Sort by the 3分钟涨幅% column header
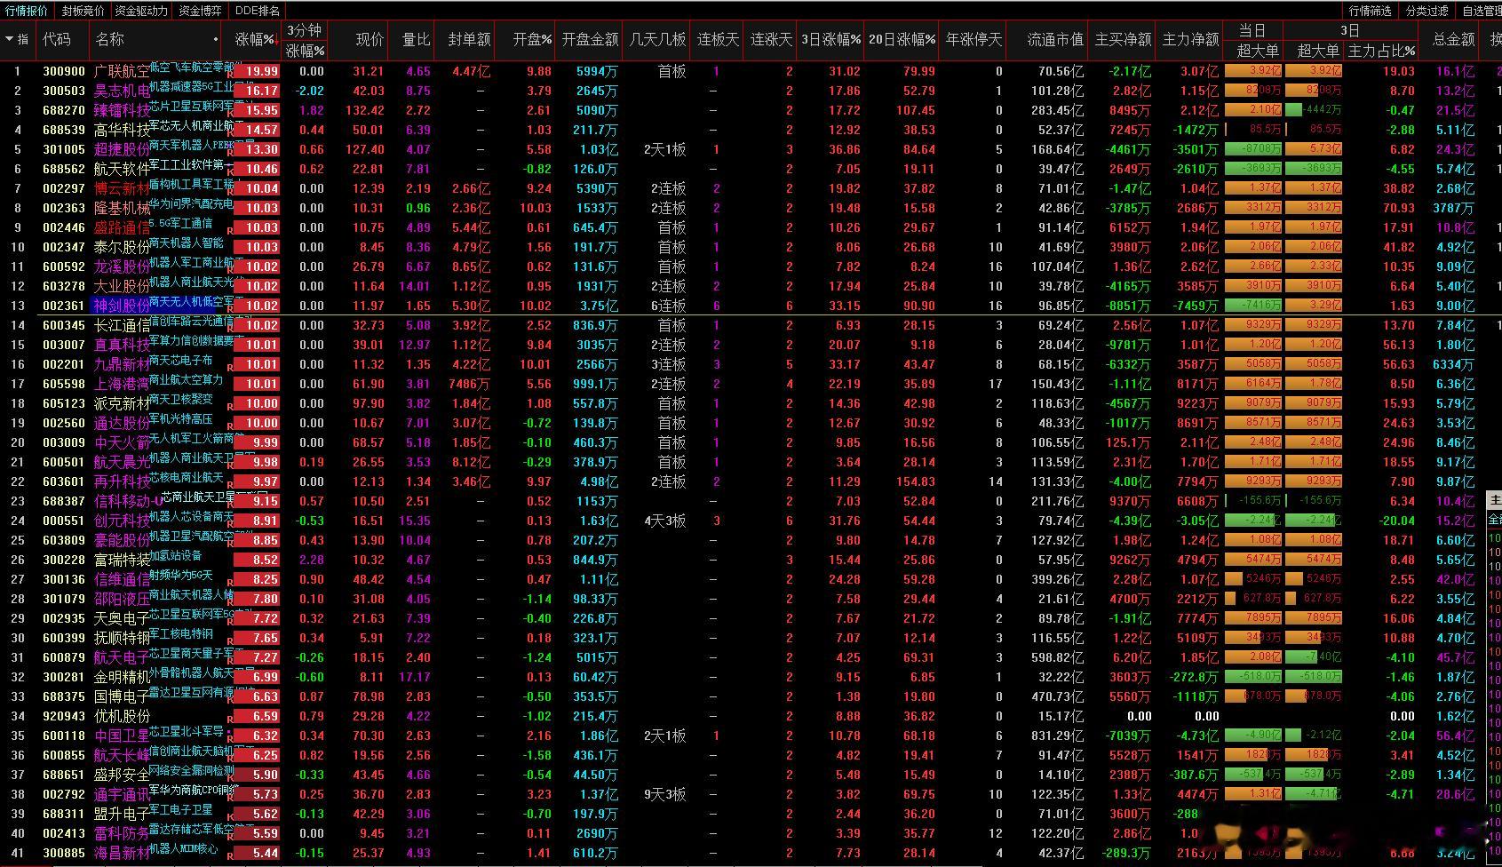The image size is (1502, 867). (x=306, y=41)
